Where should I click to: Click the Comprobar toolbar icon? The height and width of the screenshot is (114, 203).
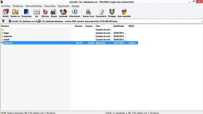[26, 12]
